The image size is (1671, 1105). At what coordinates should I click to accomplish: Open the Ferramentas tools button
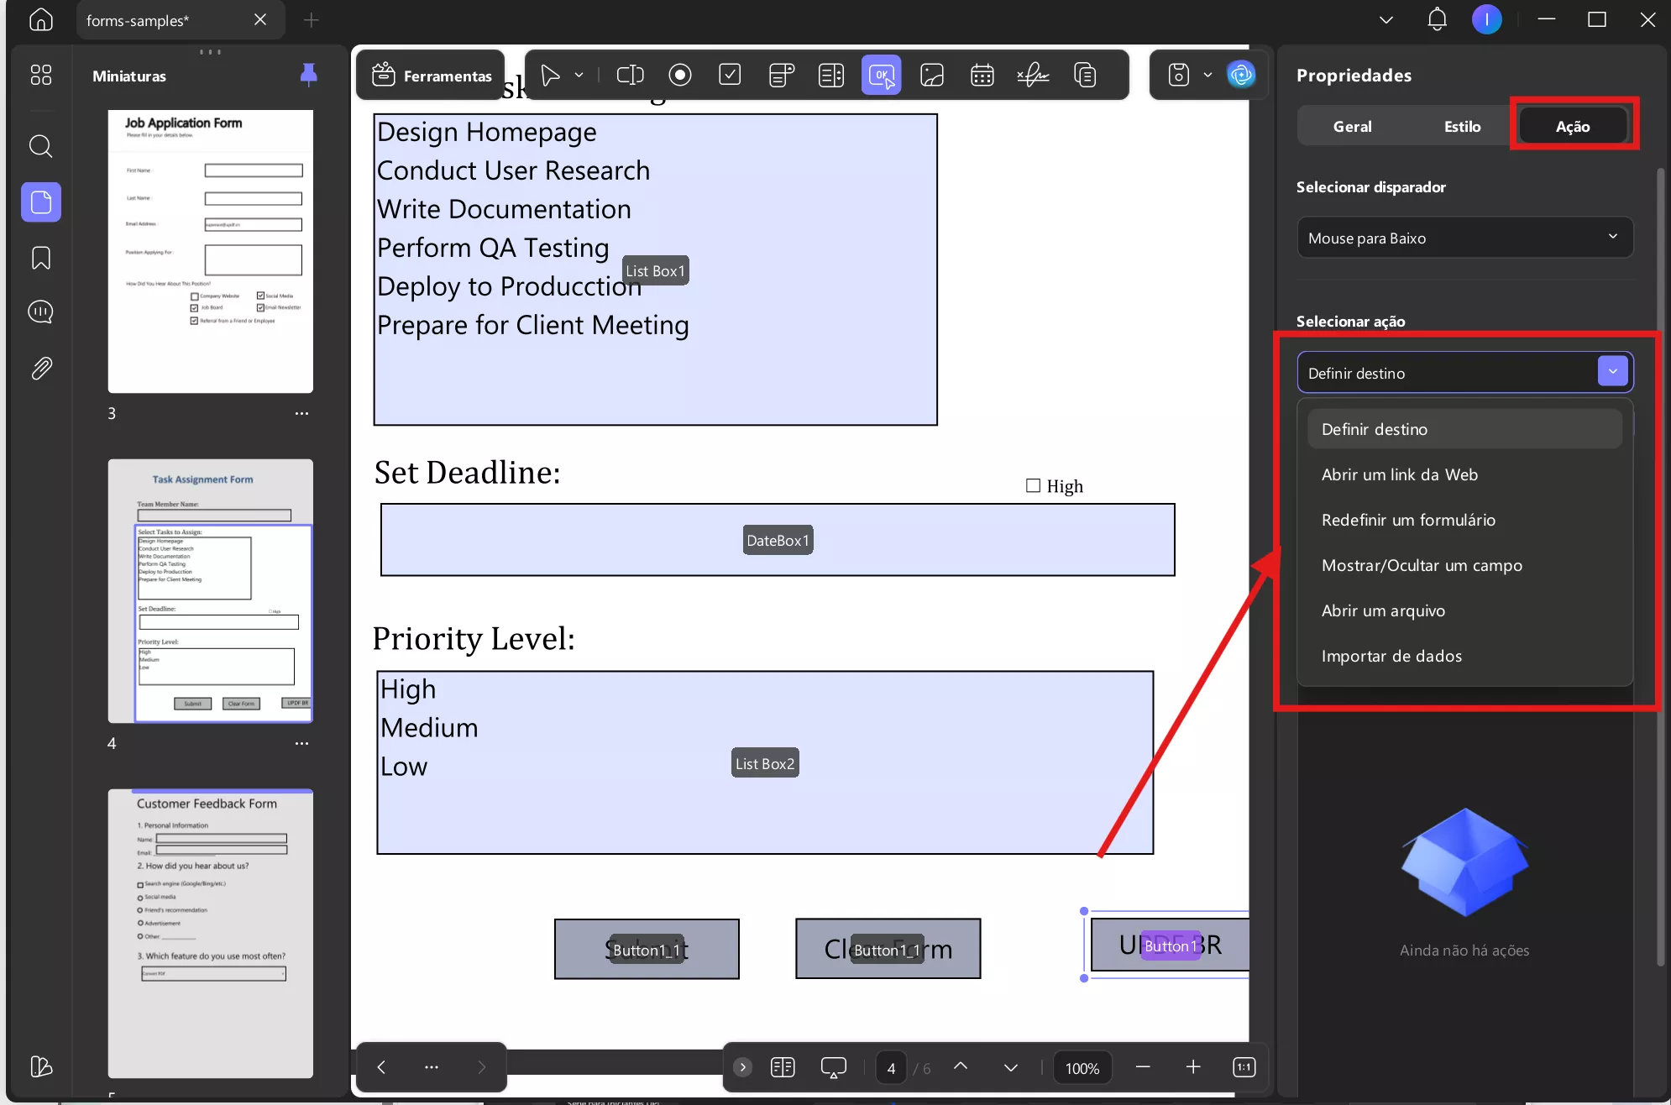431,76
